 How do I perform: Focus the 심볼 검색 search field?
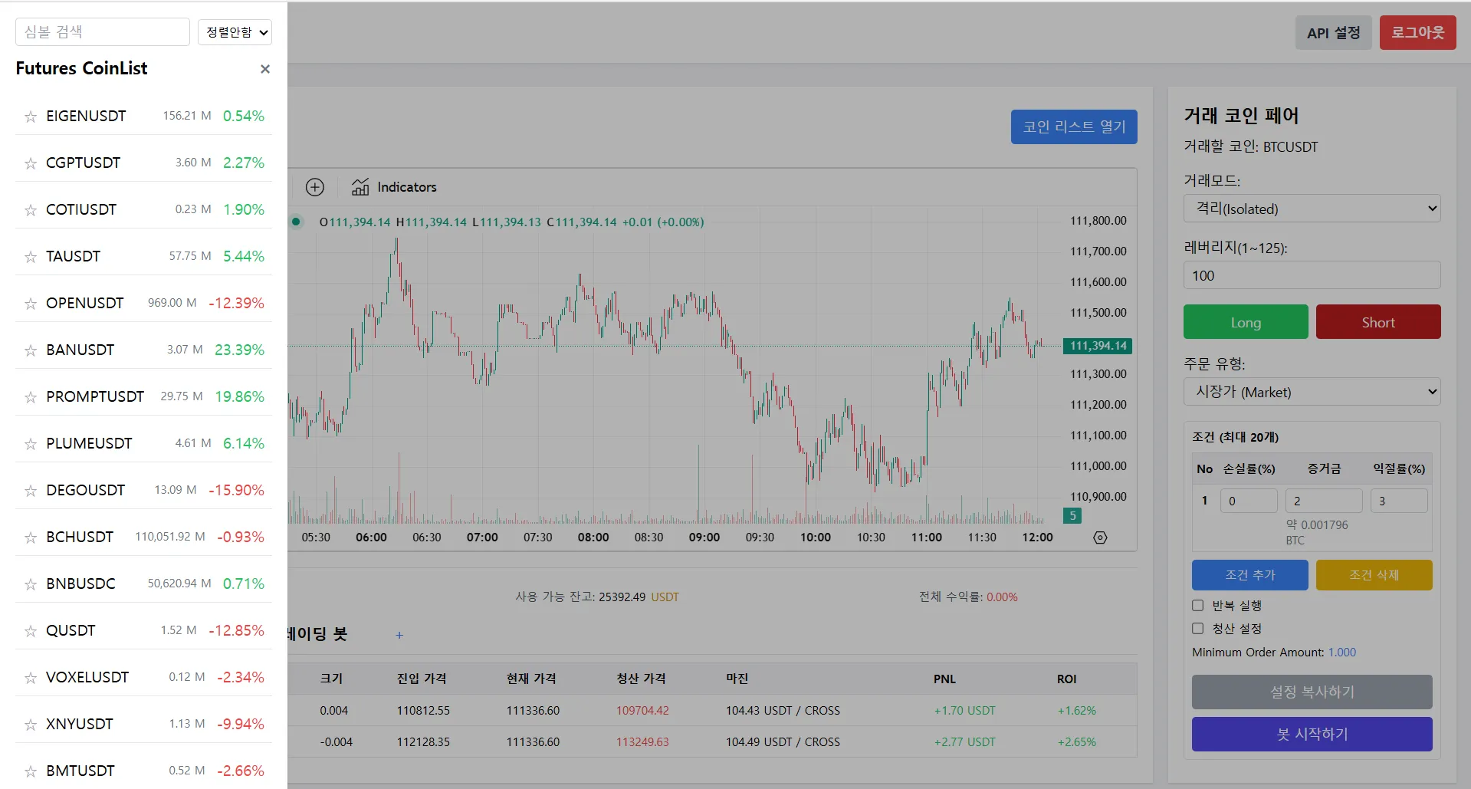point(103,32)
